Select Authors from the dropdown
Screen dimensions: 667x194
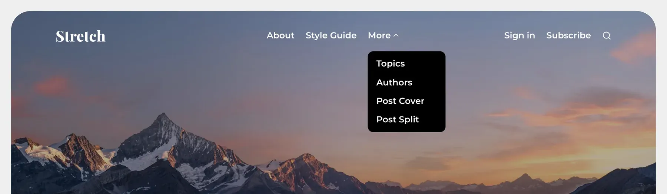[394, 82]
